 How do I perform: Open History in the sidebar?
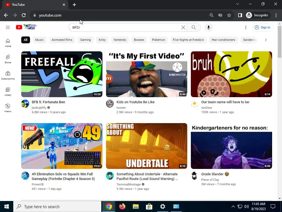pyautogui.click(x=8, y=108)
